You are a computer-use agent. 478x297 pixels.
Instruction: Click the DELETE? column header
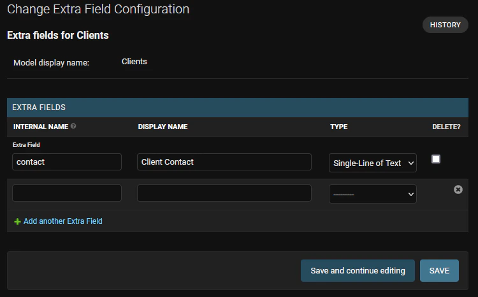[446, 127]
